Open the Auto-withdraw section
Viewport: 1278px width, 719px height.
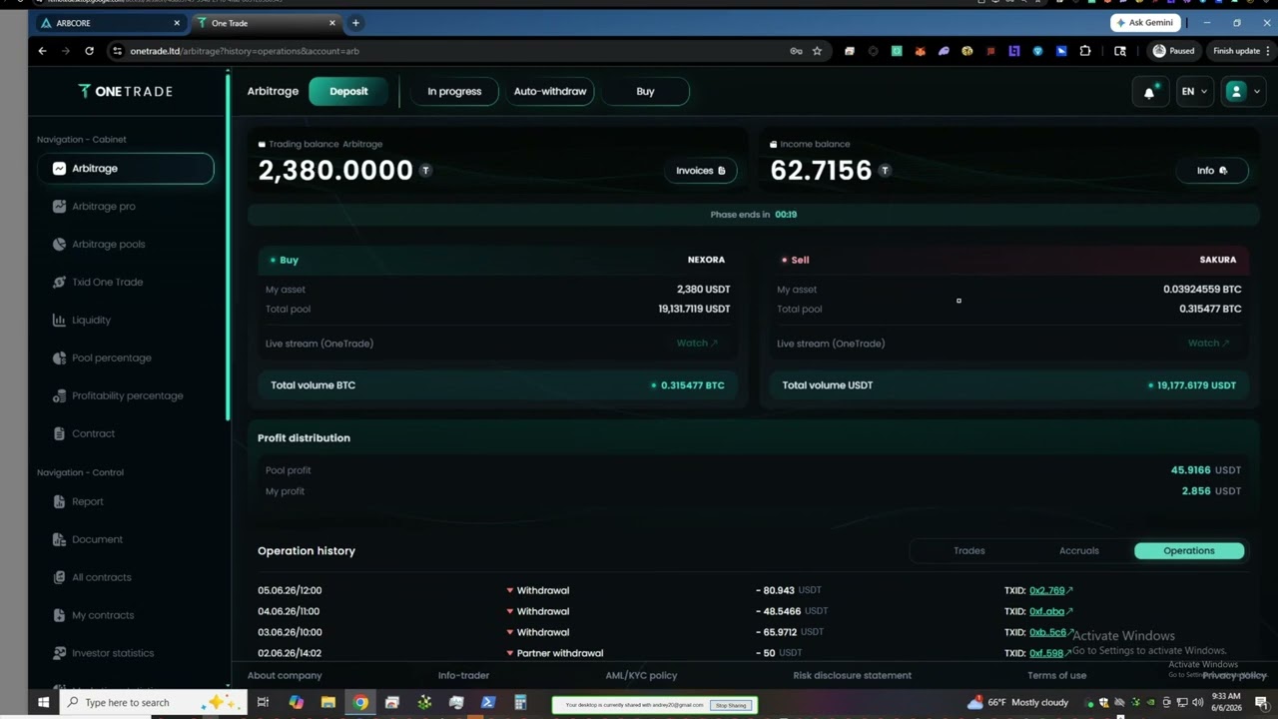(550, 91)
